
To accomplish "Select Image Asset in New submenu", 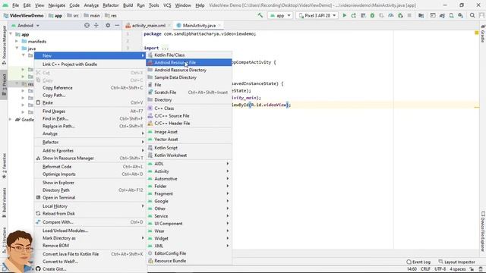I will 189,132.
